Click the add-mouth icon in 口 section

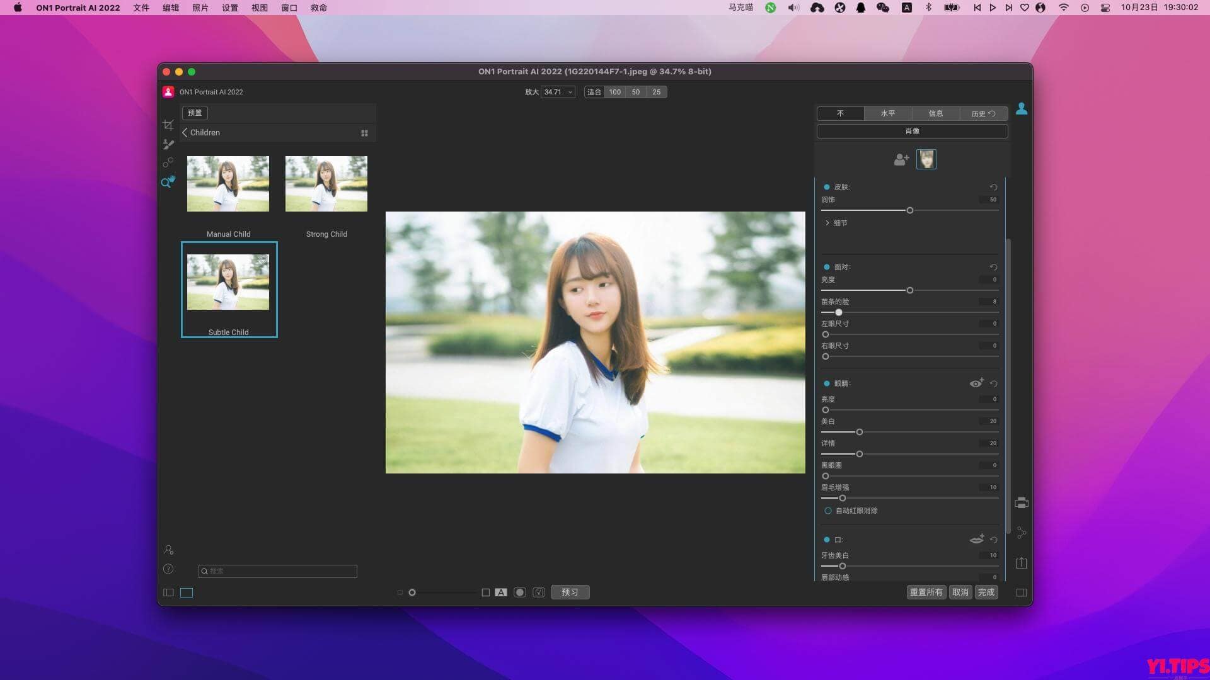(x=976, y=540)
